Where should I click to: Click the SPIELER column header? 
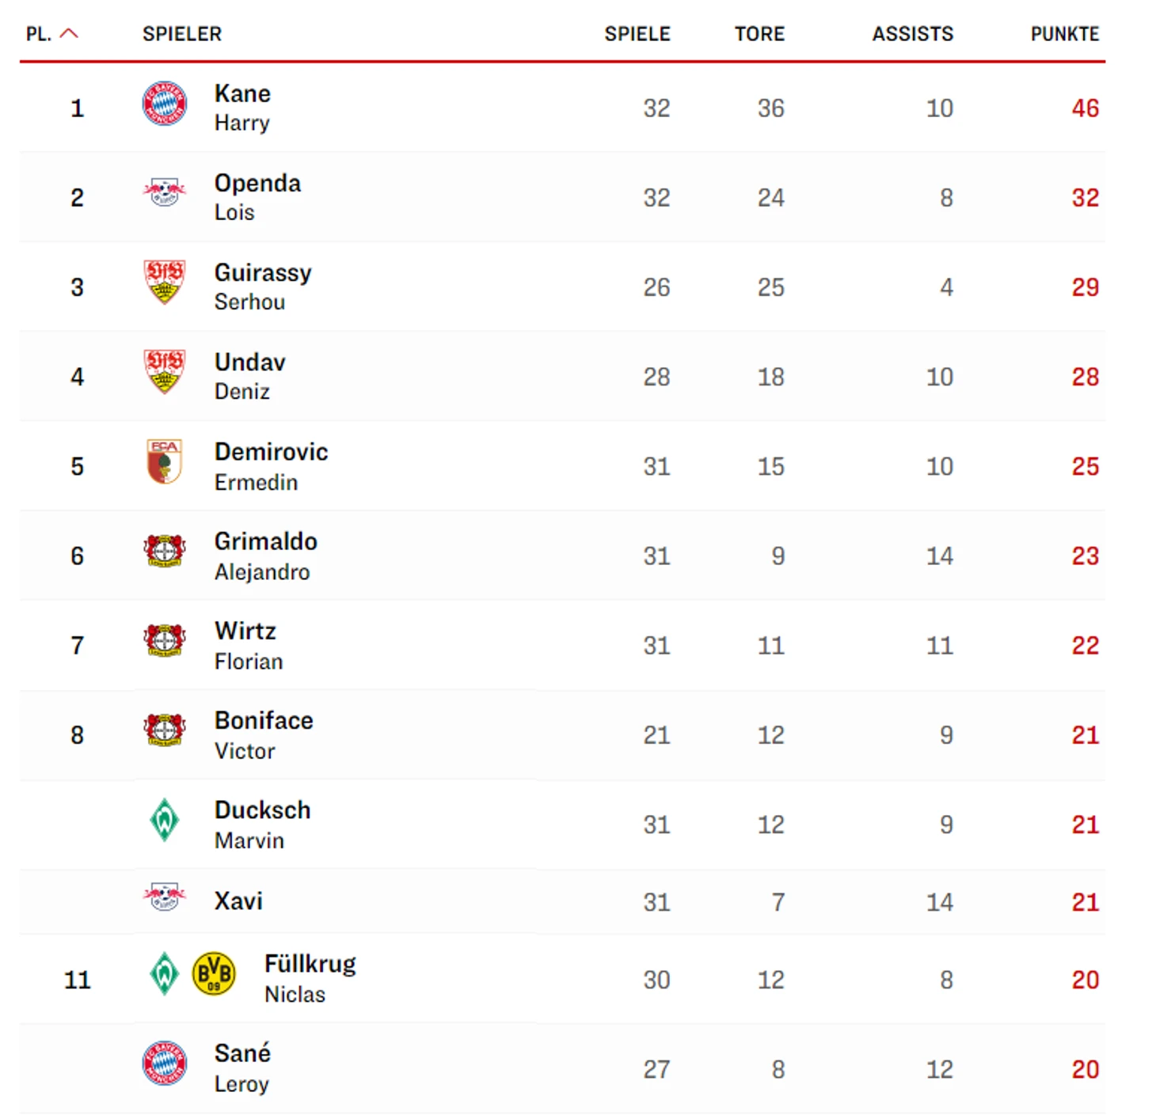(182, 34)
